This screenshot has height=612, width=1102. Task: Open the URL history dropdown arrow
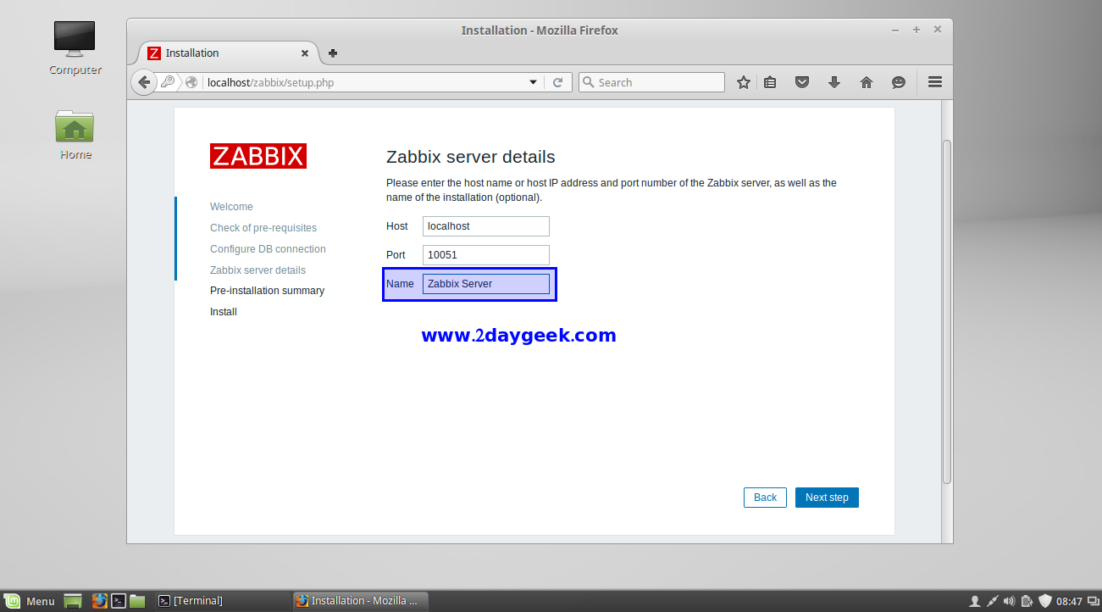point(533,82)
